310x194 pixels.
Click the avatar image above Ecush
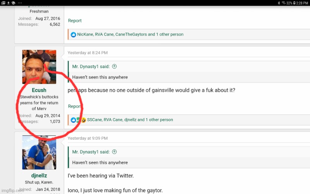39,67
